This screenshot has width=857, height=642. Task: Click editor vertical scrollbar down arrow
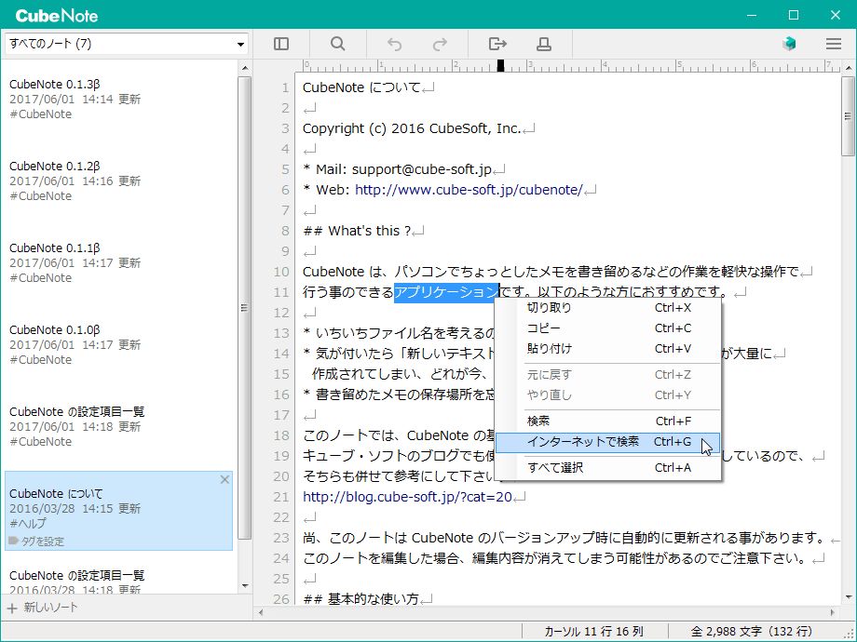pyautogui.click(x=848, y=597)
